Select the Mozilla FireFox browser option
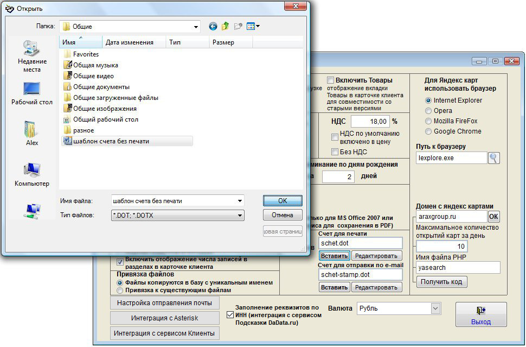This screenshot has height=347, width=526. pyautogui.click(x=428, y=121)
